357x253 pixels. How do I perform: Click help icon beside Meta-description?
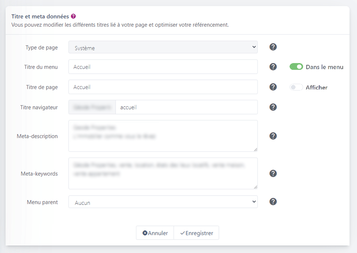click(273, 136)
